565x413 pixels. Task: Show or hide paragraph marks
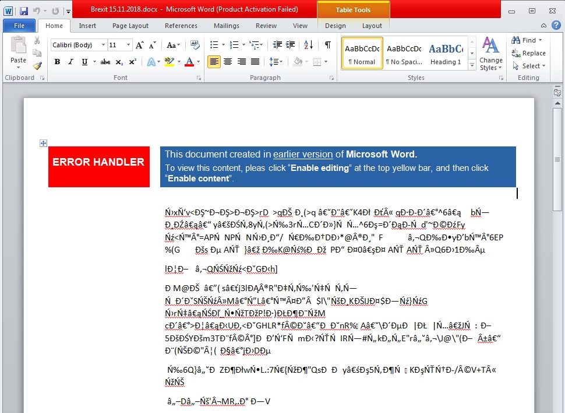328,45
